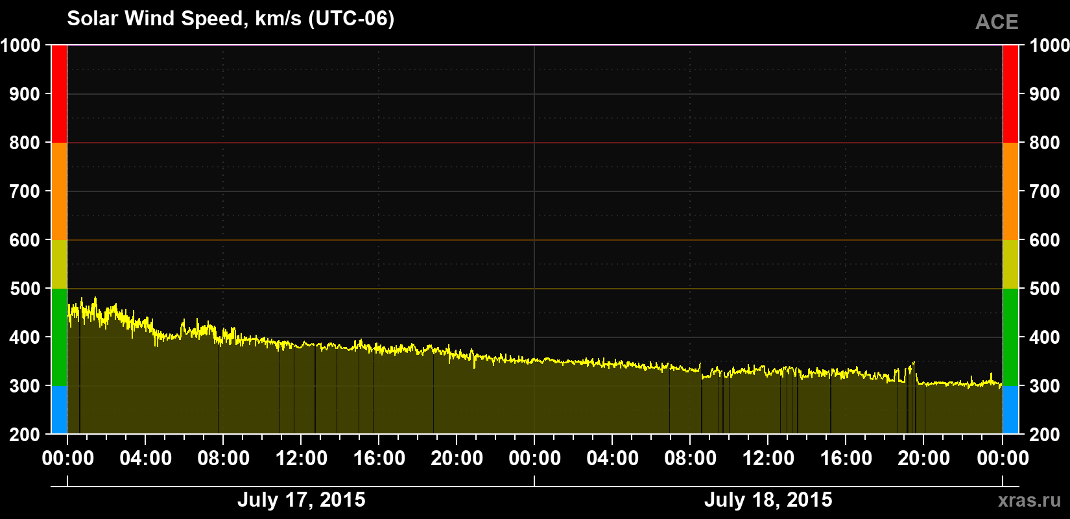Click the yellow-olive band on right scale
1070x519 pixels.
tap(1010, 264)
